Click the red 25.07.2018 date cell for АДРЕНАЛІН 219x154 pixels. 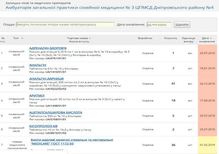tap(207, 53)
